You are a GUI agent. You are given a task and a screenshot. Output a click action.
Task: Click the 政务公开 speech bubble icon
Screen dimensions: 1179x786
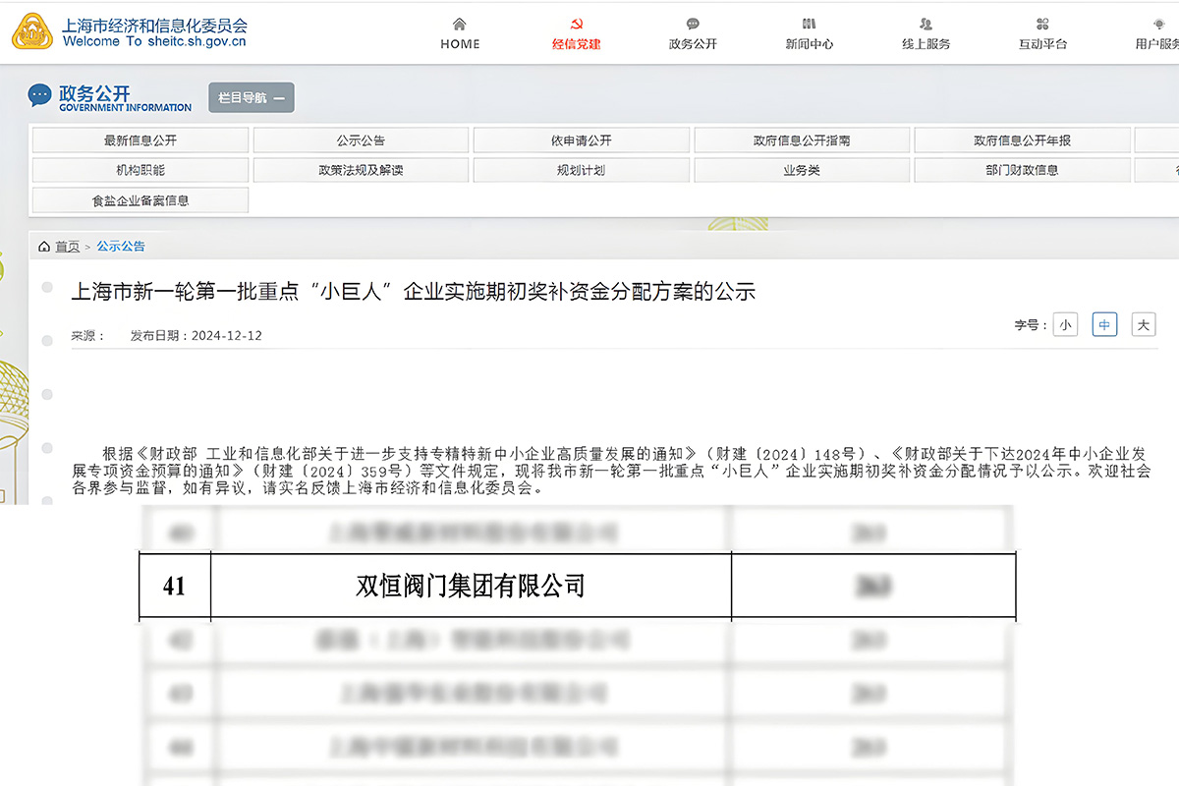pos(693,25)
